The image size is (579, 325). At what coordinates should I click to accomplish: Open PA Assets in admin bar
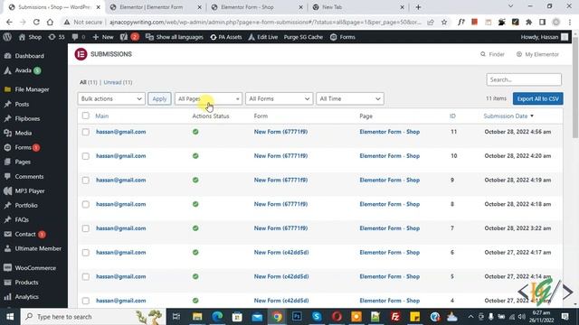pos(225,37)
